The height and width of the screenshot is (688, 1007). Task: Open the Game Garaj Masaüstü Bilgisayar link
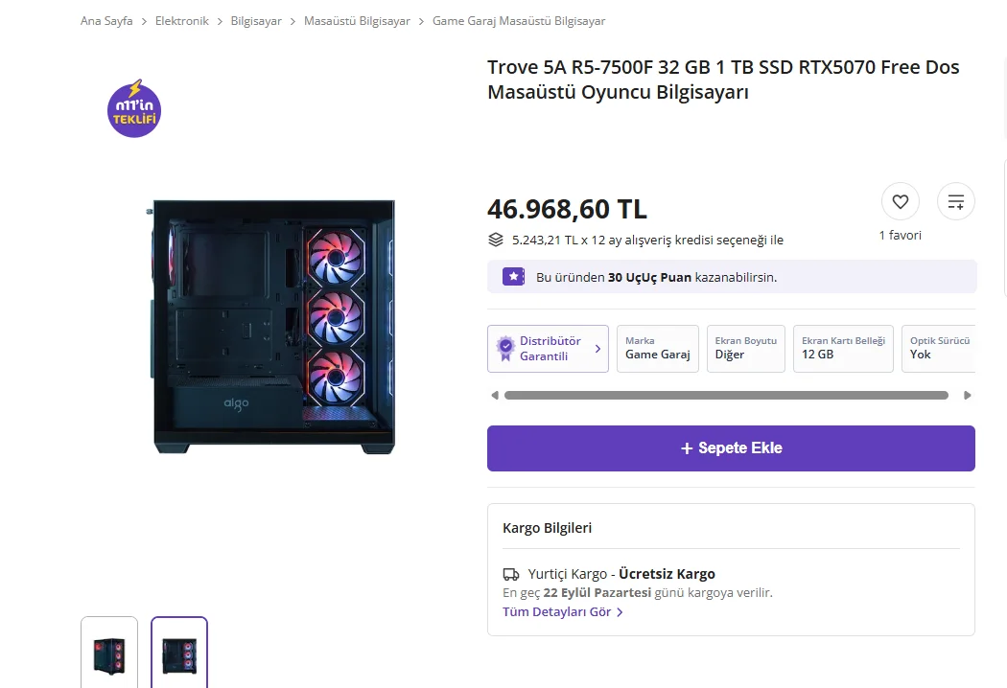click(x=518, y=21)
